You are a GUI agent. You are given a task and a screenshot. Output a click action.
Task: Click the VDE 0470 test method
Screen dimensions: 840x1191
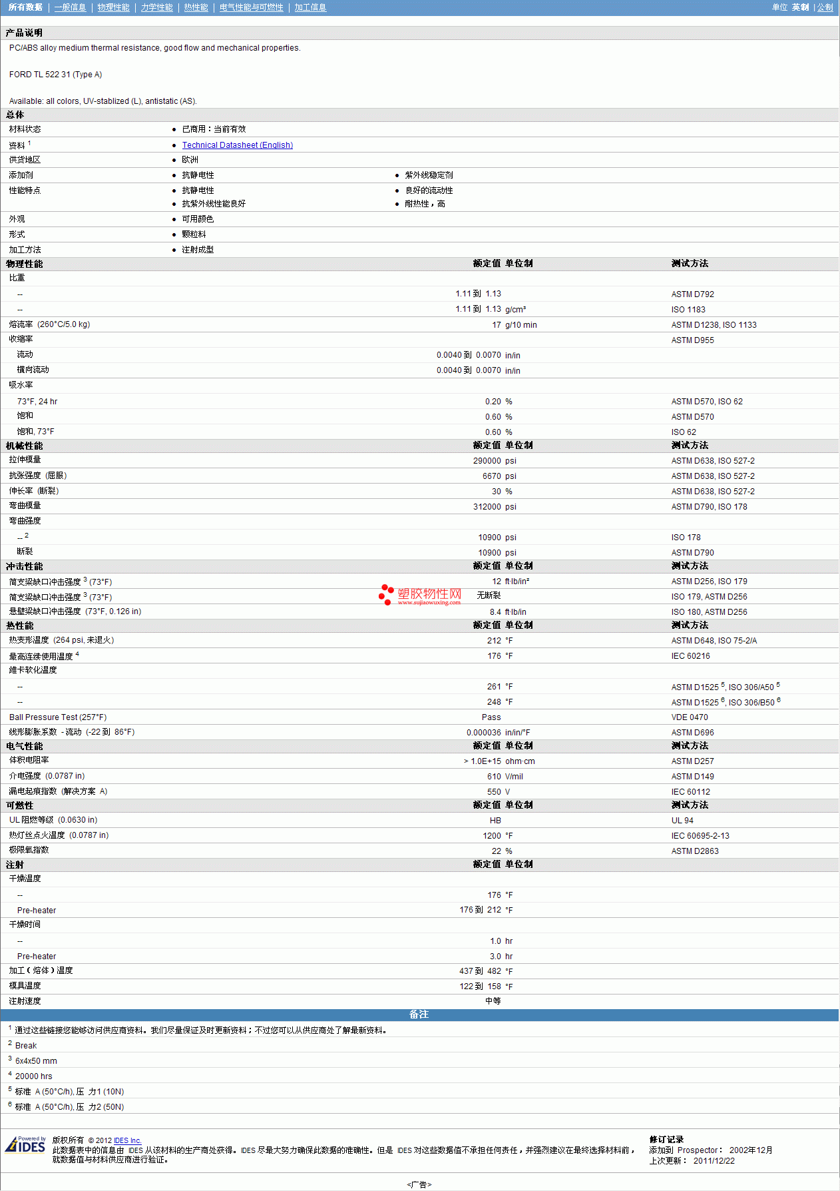[x=690, y=717]
